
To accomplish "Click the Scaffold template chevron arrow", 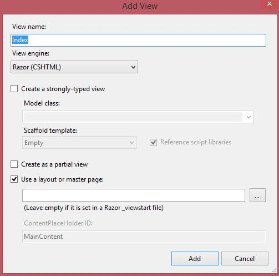I will click(x=131, y=143).
